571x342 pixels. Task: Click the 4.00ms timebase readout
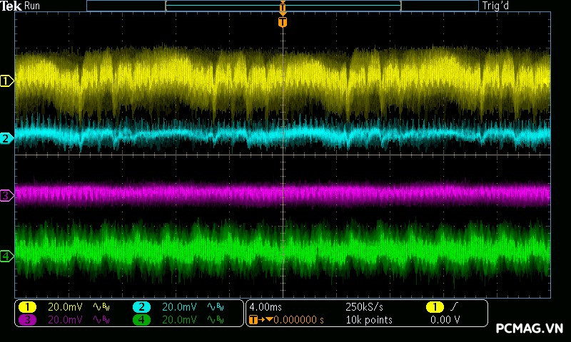(x=266, y=307)
